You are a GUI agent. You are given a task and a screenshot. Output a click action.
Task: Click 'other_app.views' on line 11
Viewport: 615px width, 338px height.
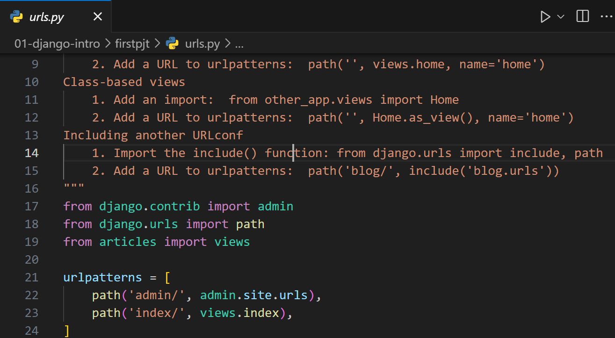(x=318, y=100)
